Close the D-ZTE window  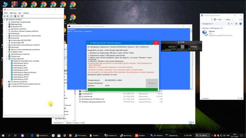tap(200, 43)
